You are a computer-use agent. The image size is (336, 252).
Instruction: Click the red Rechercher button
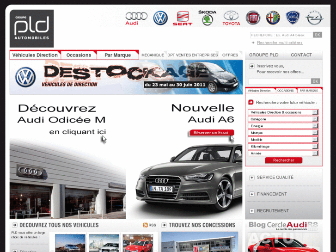283,160
